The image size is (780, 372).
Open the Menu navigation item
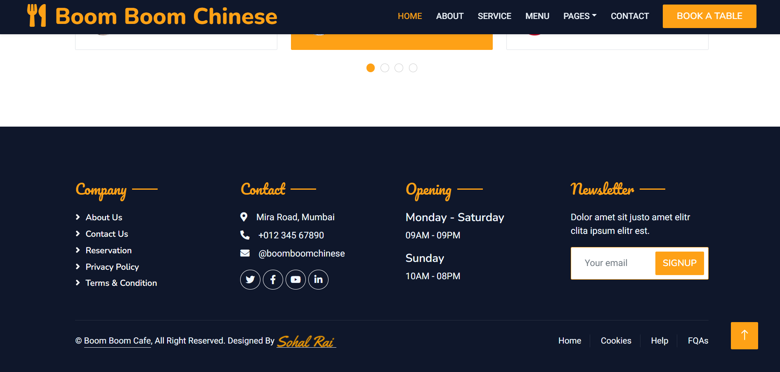tap(537, 16)
